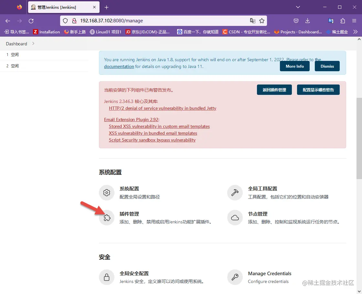This screenshot has width=362, height=294.
Task: Open Manage Credentials key icon
Action: 235,277
